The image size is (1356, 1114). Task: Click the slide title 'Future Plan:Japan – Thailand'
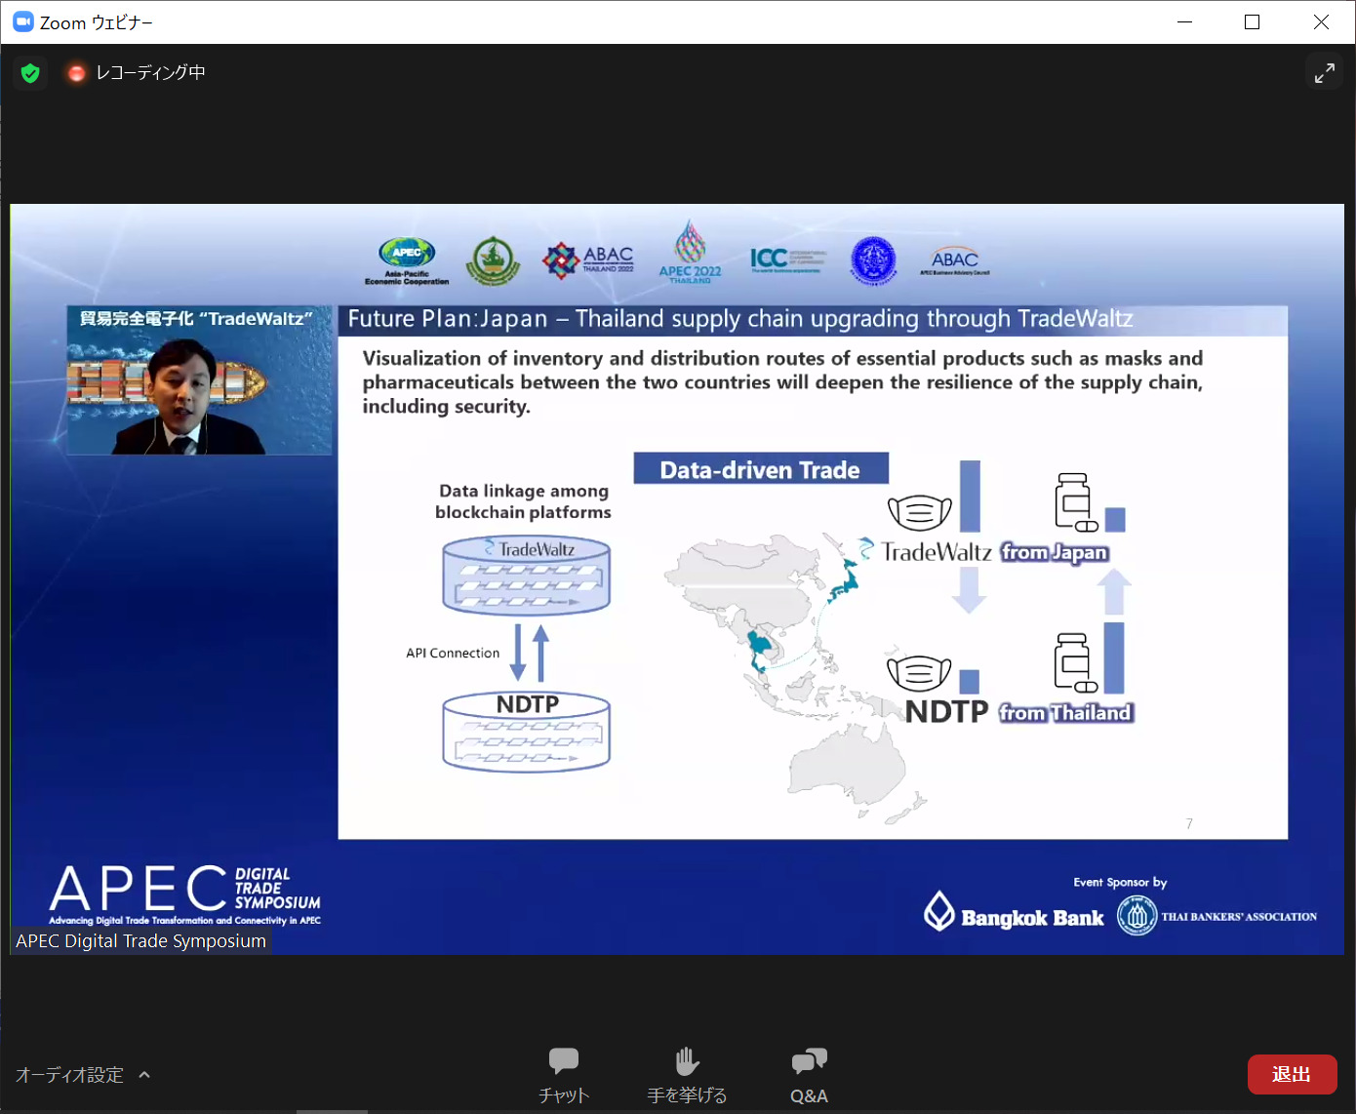click(740, 319)
